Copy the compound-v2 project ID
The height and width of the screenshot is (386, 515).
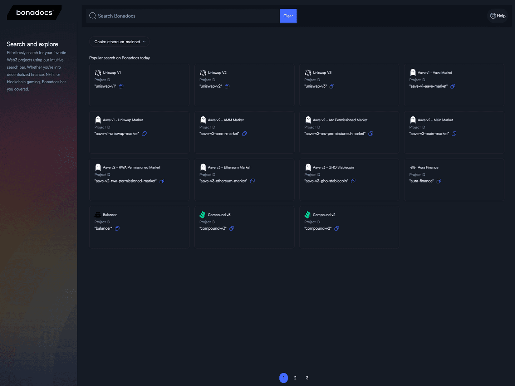pyautogui.click(x=337, y=228)
